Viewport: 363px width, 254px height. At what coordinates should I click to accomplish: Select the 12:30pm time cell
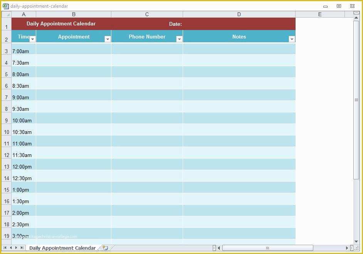point(24,176)
